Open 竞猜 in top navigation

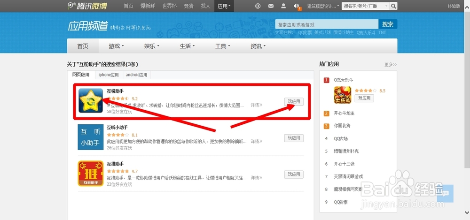189,6
